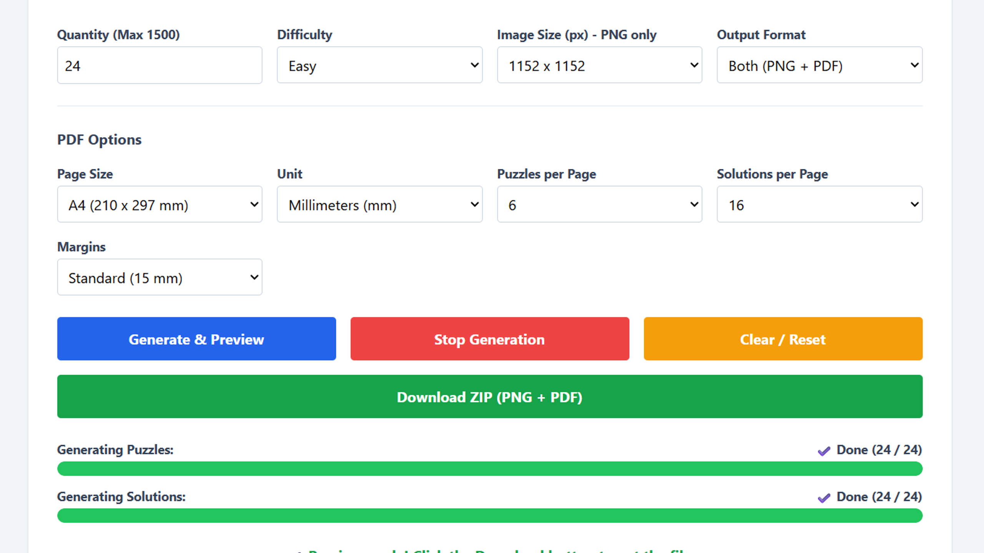Click the Generating Solutions: label
Viewport: 984px width, 553px height.
(121, 497)
